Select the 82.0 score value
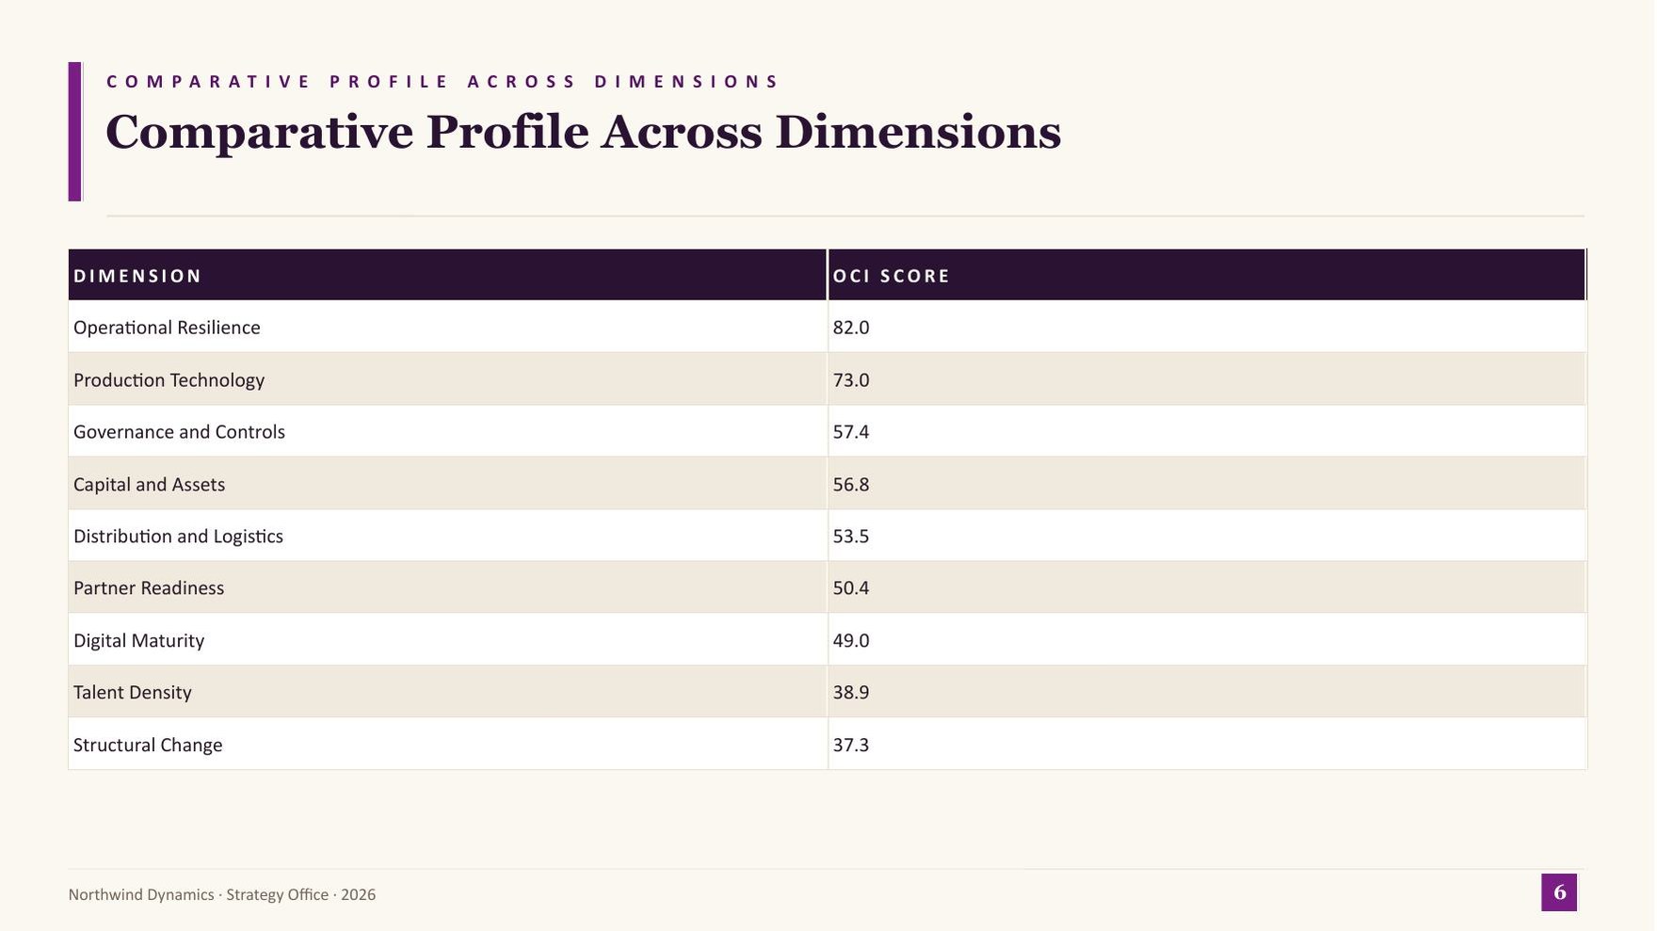Screen dimensions: 1657x931 coord(851,328)
